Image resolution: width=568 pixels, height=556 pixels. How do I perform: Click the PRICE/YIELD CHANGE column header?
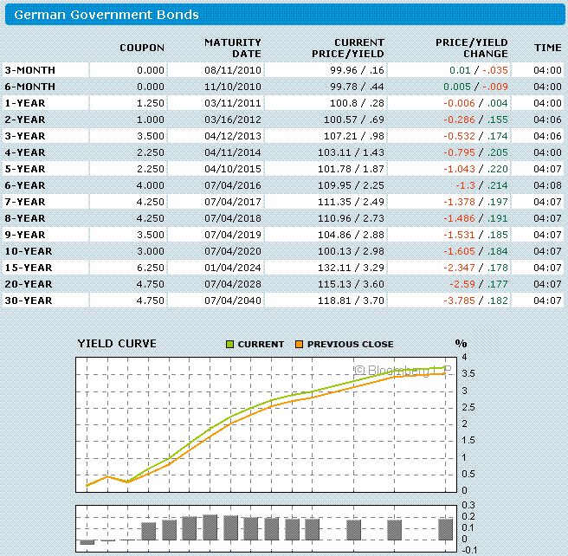[x=471, y=48]
